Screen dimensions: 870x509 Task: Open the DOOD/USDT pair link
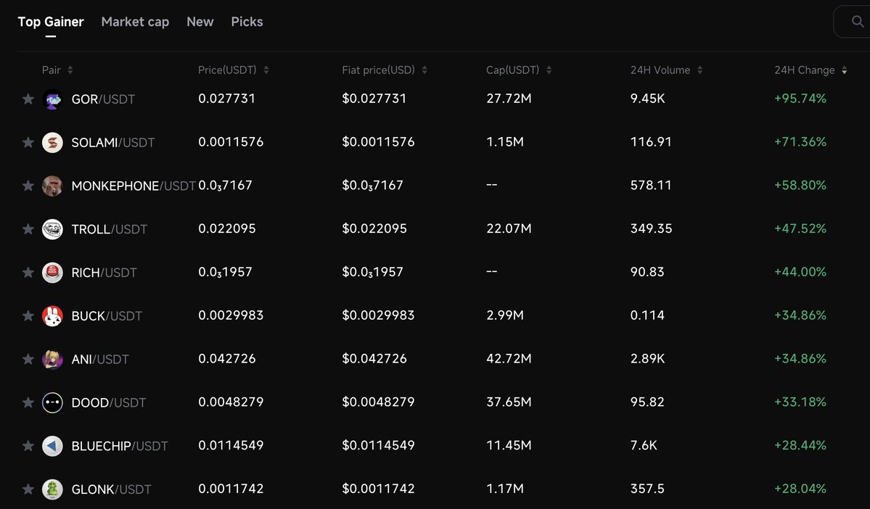coord(109,402)
